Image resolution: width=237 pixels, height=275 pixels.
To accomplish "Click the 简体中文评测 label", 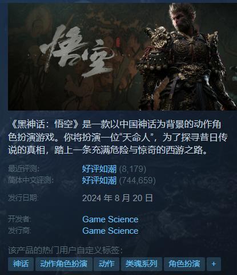I will [x=31, y=180].
